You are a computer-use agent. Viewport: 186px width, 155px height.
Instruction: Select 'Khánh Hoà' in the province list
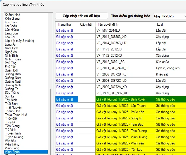coord(13,15)
